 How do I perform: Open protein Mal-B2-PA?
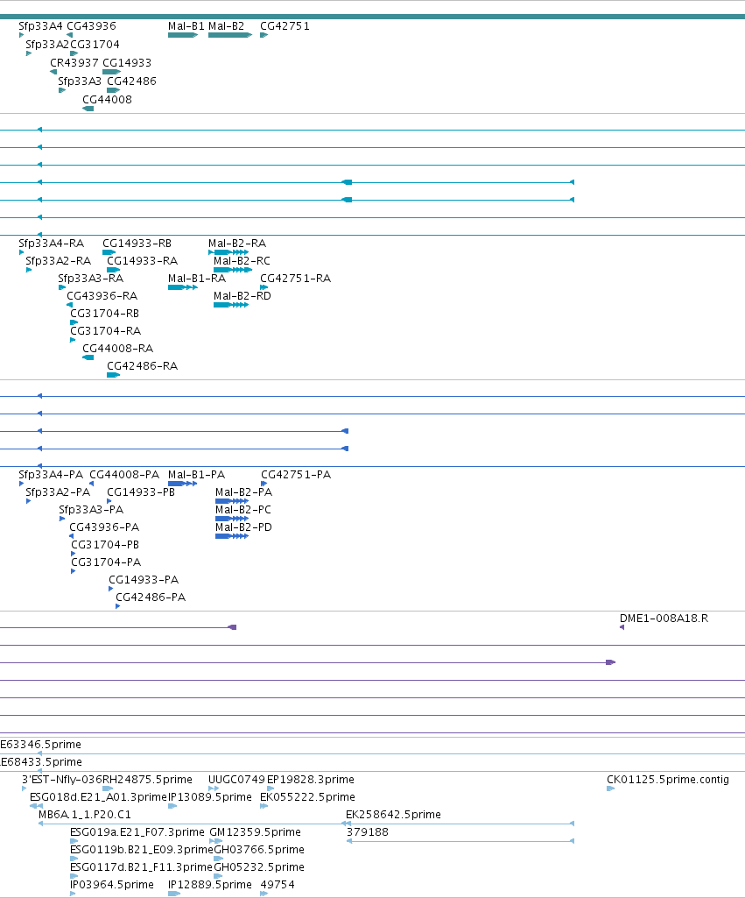232,501
